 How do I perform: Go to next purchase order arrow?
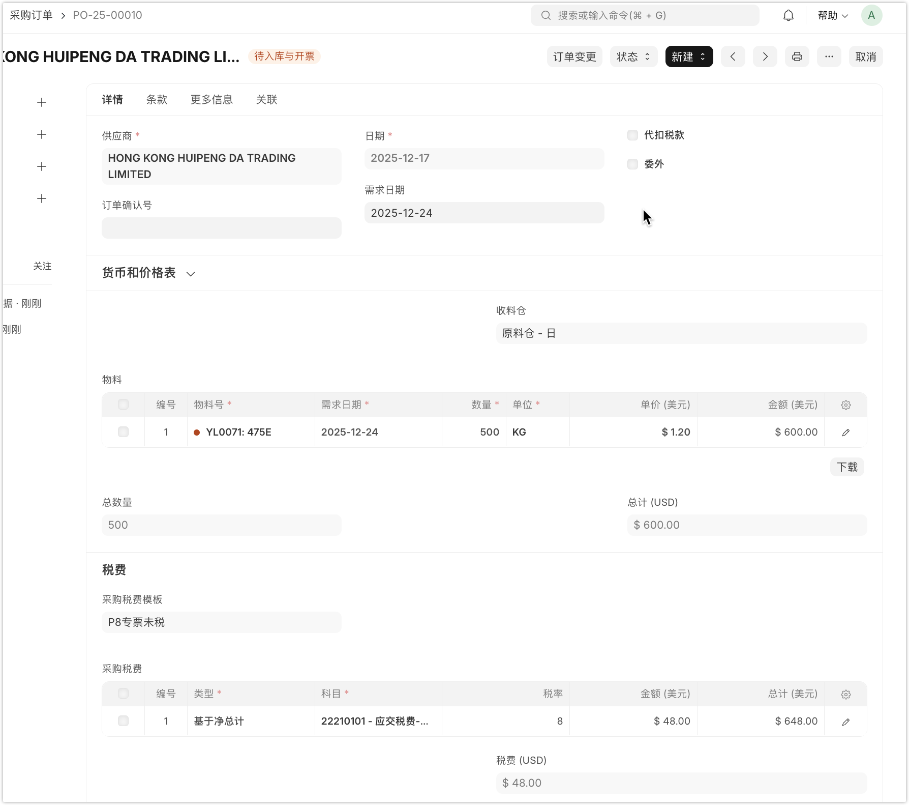pyautogui.click(x=765, y=56)
